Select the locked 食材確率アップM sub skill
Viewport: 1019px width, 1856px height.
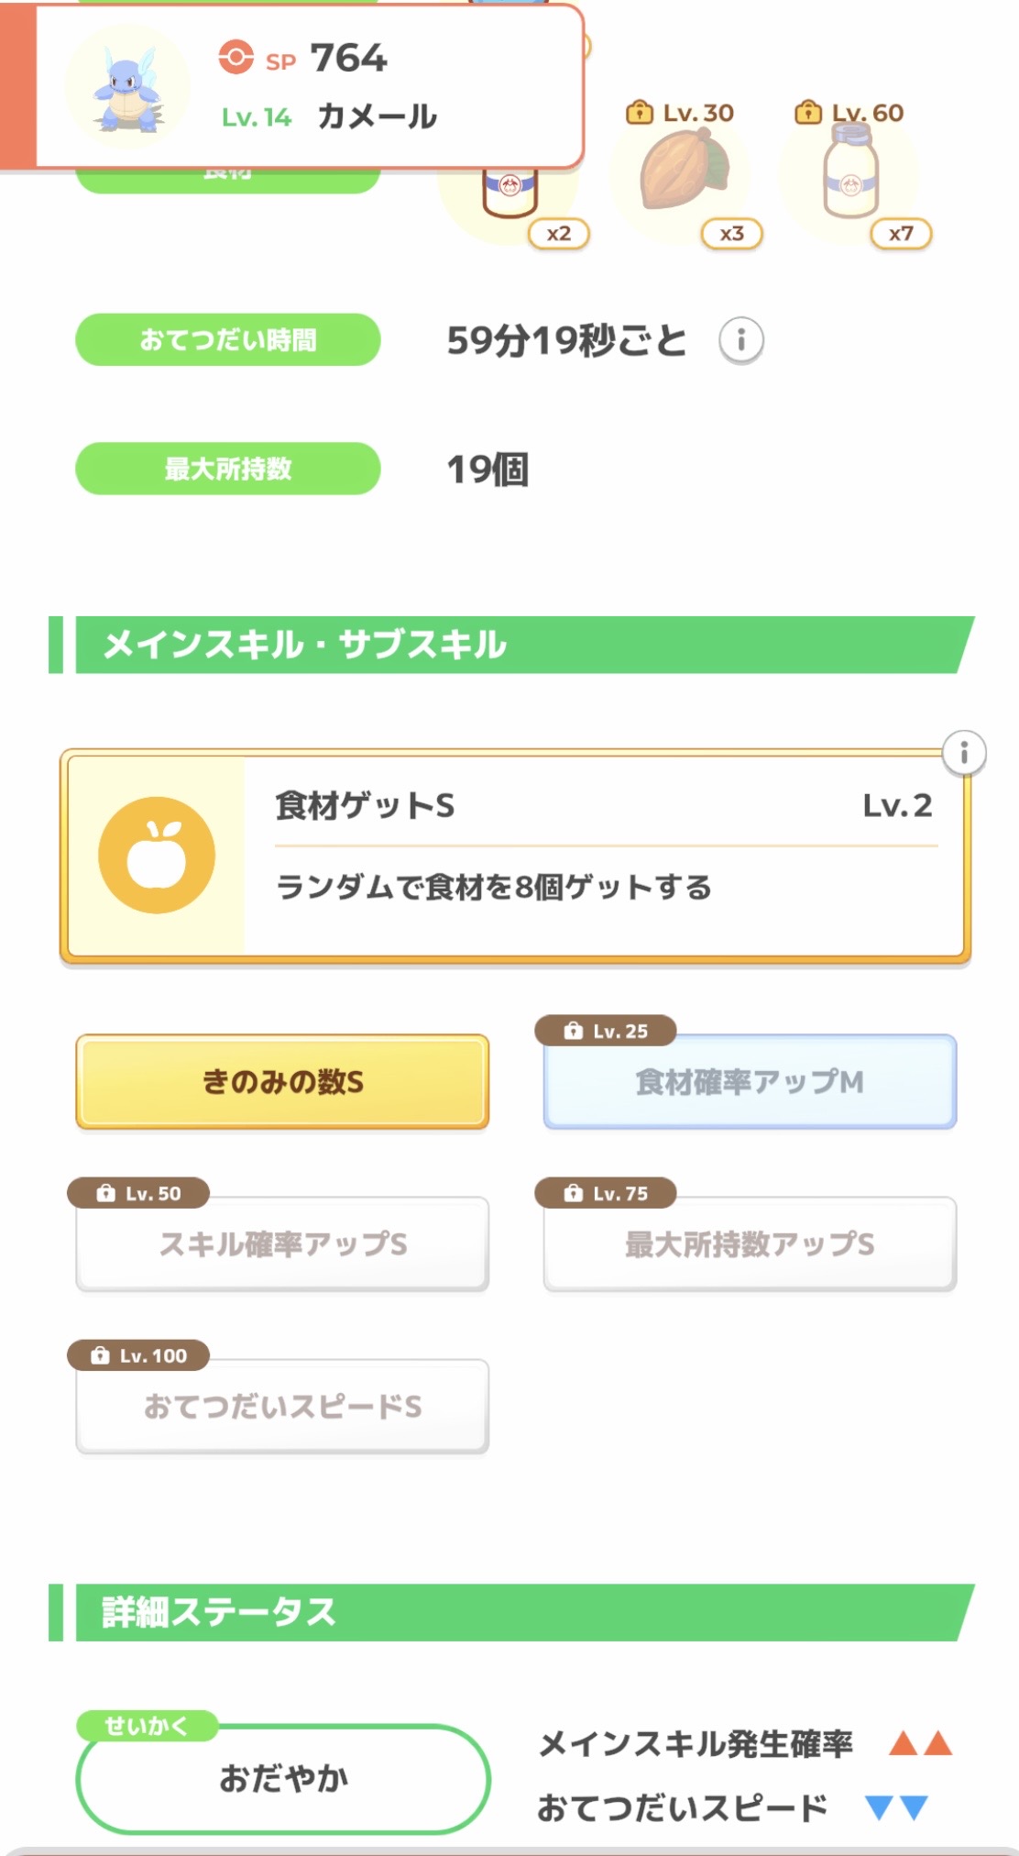750,1082
